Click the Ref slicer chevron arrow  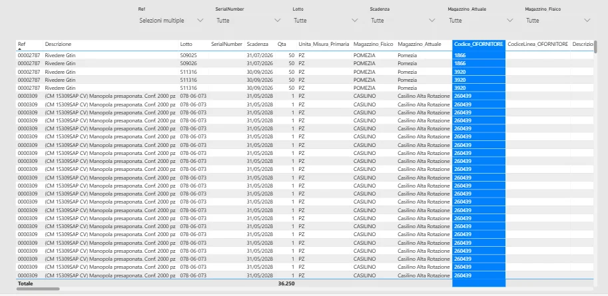pos(200,21)
